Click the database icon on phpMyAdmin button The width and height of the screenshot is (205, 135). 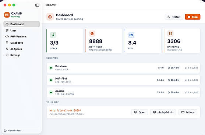point(155,112)
